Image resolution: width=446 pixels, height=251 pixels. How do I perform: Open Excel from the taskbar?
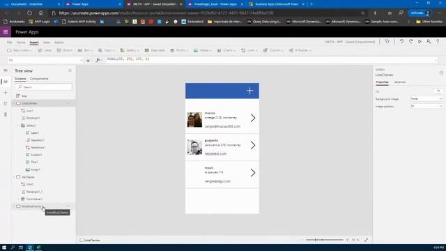[38, 248]
